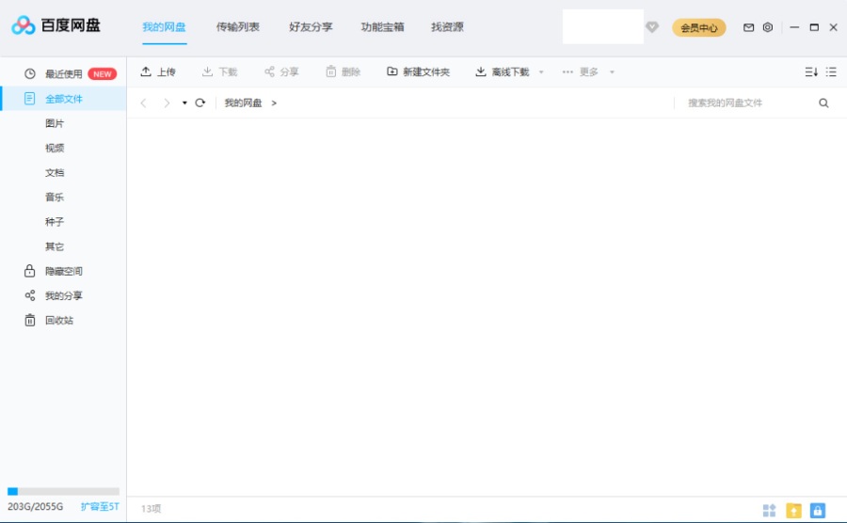Image resolution: width=847 pixels, height=523 pixels.
Task: Click the storage usage progress bar
Action: tap(63, 491)
